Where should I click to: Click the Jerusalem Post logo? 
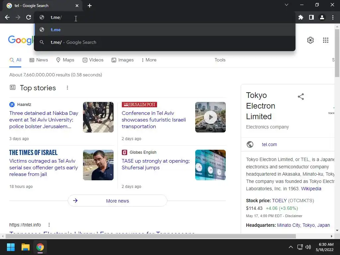point(139,105)
